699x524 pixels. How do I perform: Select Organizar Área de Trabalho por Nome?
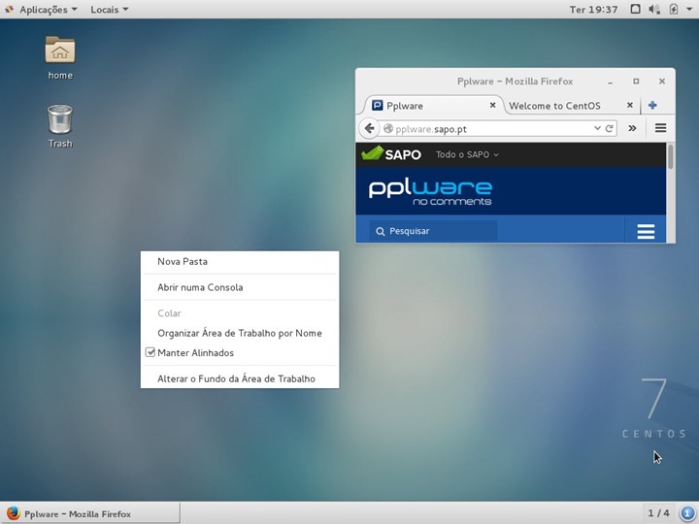click(x=240, y=333)
